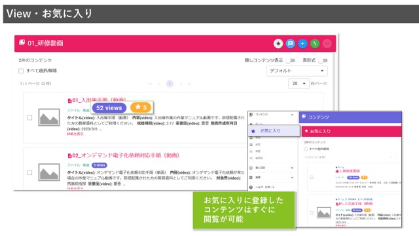The image size is (419, 236).
Task: Open 人事関連書類 link in お気に入り list
Action: point(349,170)
